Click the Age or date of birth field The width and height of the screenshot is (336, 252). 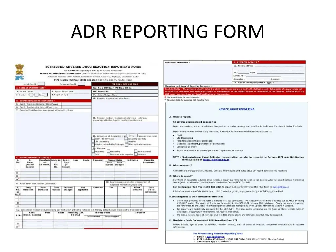[71, 91]
